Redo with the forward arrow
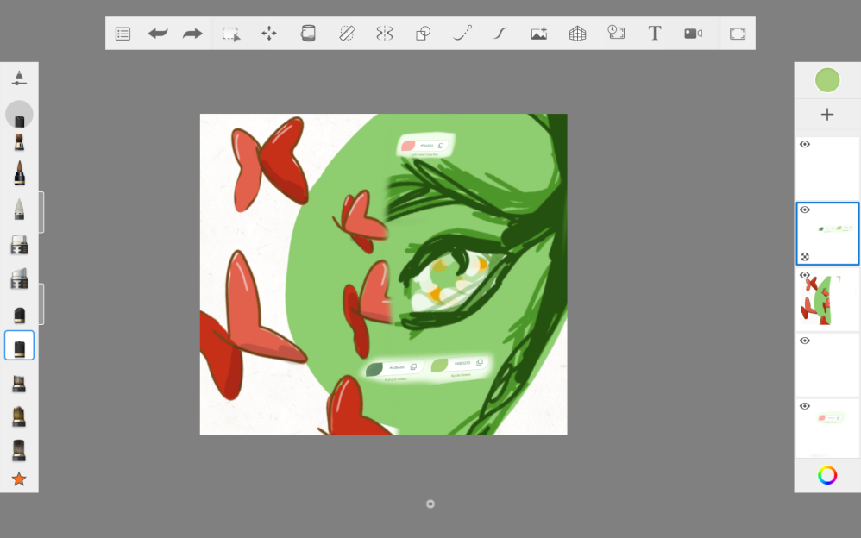Viewport: 861px width, 538px height. (192, 34)
